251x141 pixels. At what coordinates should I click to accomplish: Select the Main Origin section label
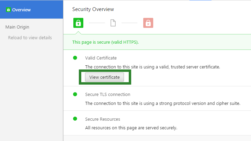(x=17, y=27)
